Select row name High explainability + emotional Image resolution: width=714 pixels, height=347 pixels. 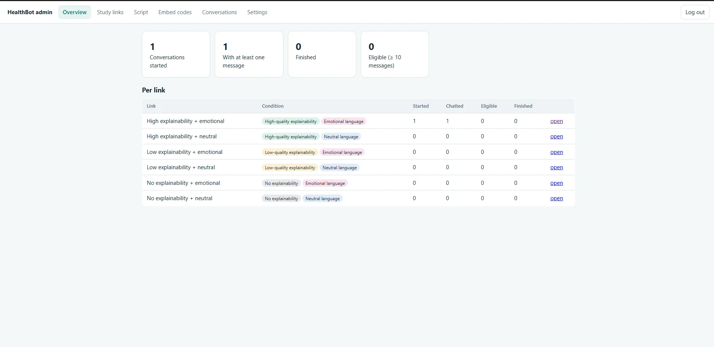186,121
